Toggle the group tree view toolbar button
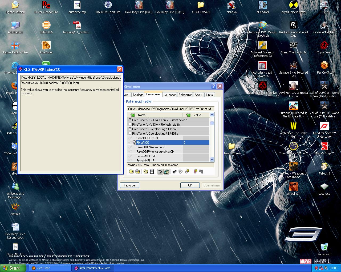The height and width of the screenshot is (272, 341). pos(166,172)
